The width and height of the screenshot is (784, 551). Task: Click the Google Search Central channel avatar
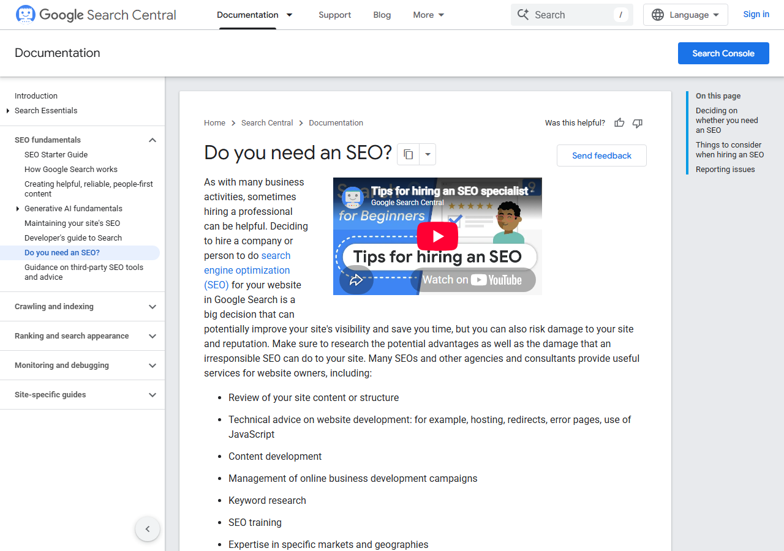tap(352, 197)
